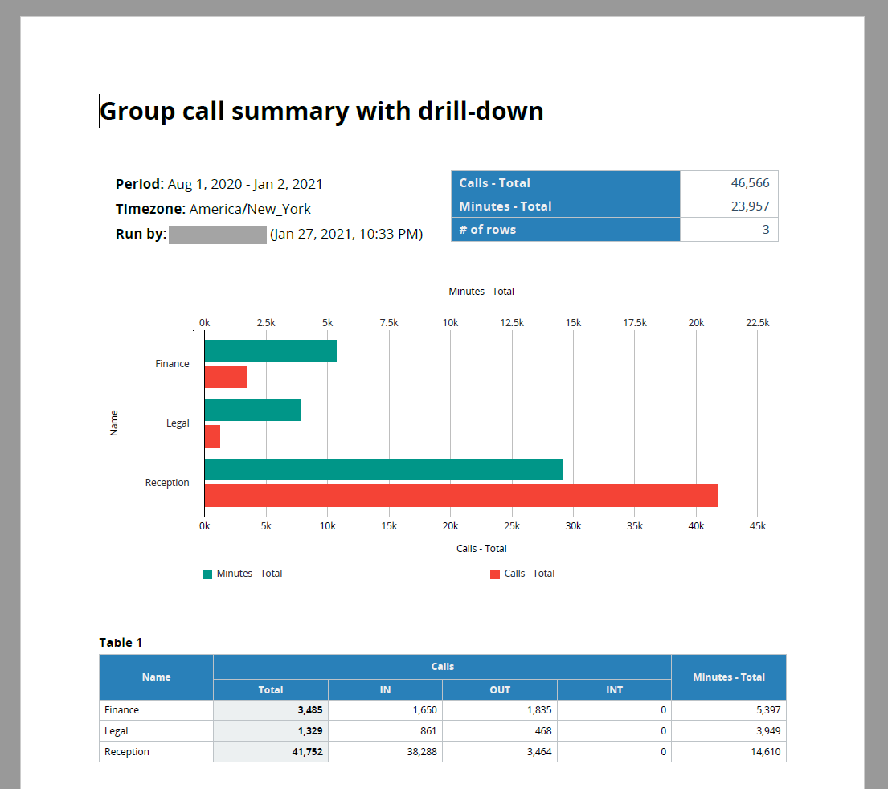The width and height of the screenshot is (888, 789).
Task: Click the Total column sub-header
Action: click(271, 689)
